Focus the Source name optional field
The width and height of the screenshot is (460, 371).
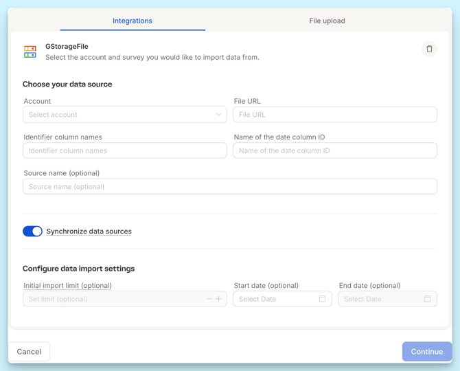[x=229, y=186]
